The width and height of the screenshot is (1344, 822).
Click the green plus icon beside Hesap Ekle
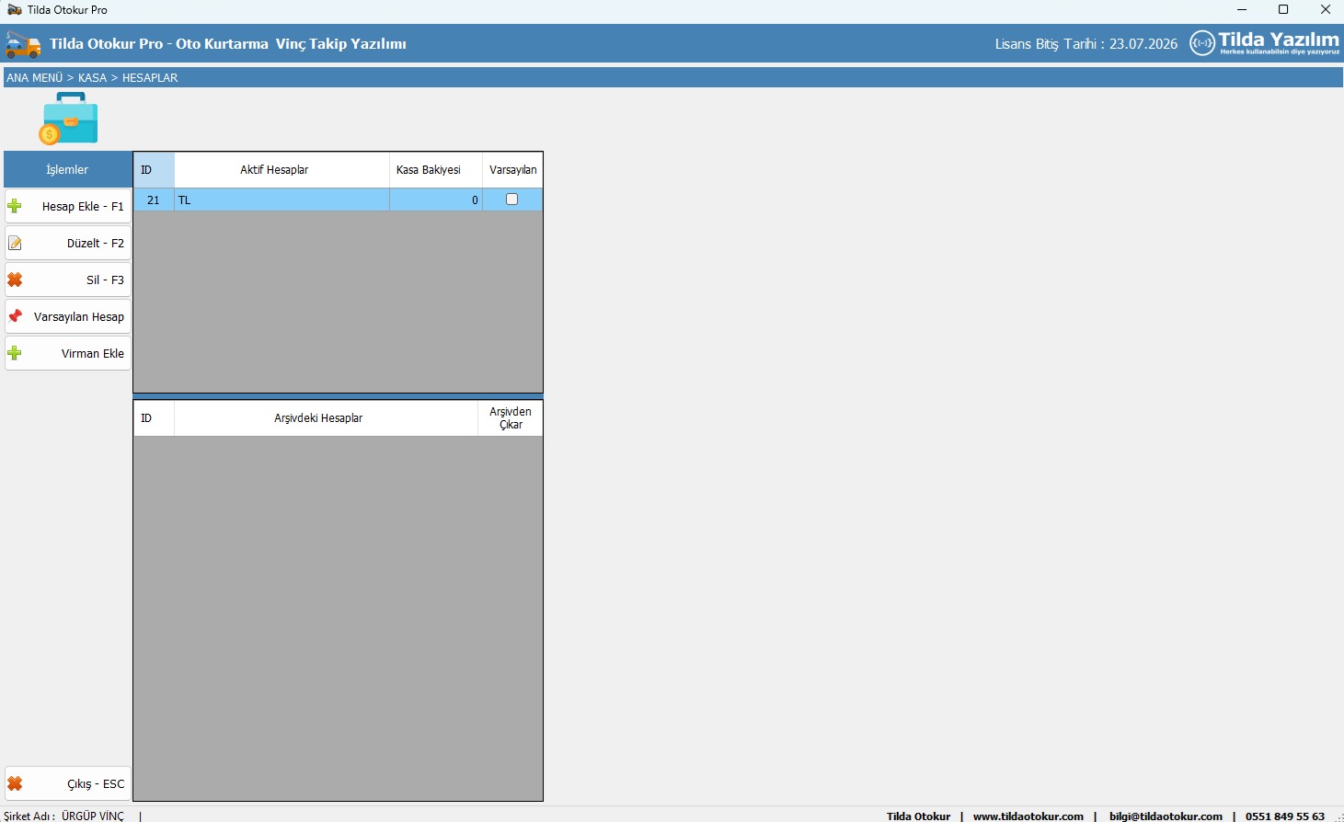(15, 206)
